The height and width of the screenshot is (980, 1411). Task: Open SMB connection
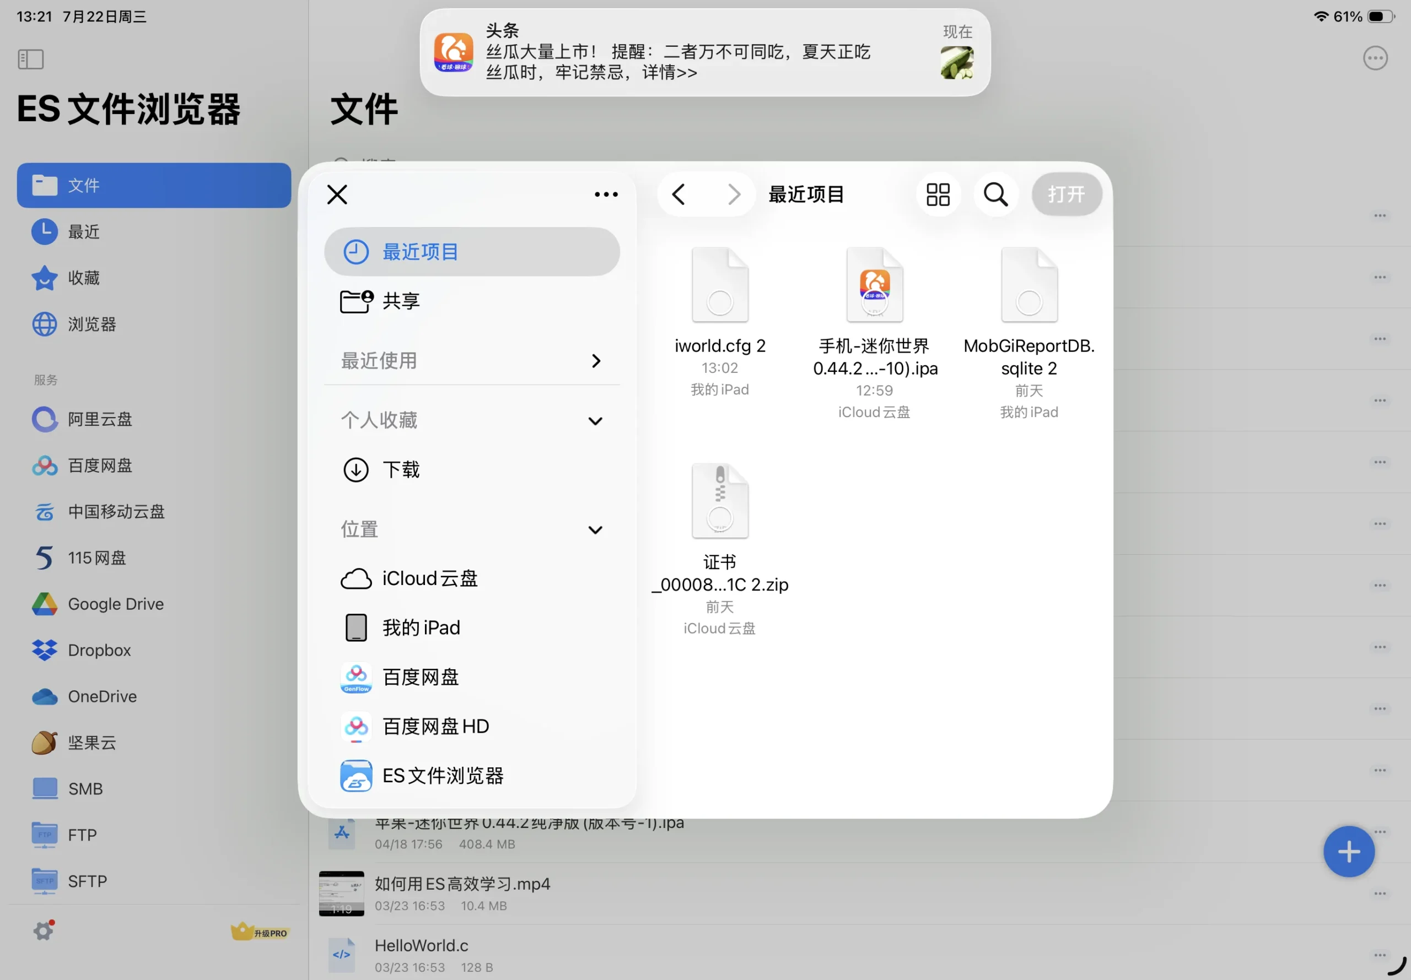[154, 789]
